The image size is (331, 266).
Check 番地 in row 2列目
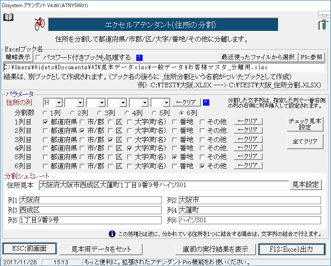pos(175,131)
